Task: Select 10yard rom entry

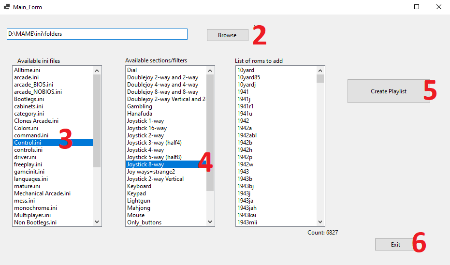Action: (276, 70)
